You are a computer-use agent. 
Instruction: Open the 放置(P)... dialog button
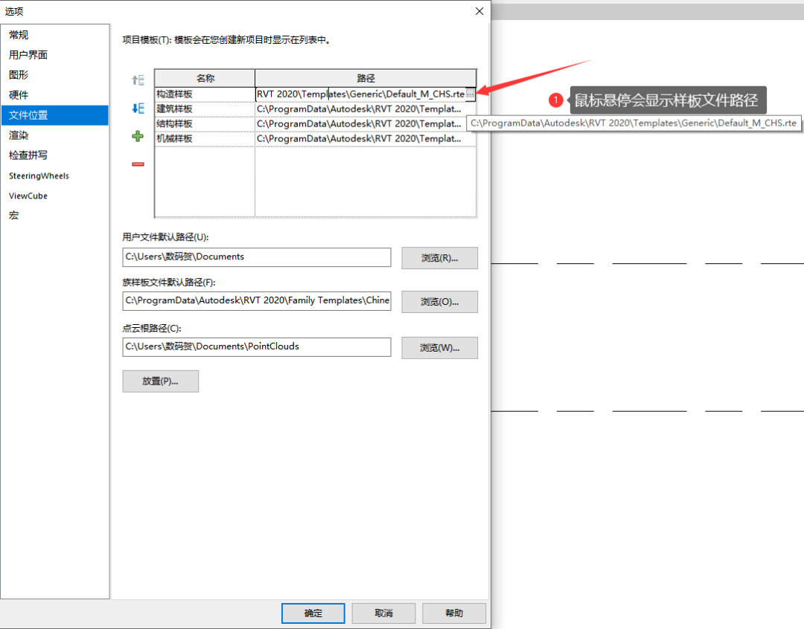(161, 381)
